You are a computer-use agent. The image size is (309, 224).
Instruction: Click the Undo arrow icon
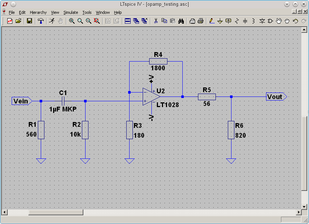[296, 21]
